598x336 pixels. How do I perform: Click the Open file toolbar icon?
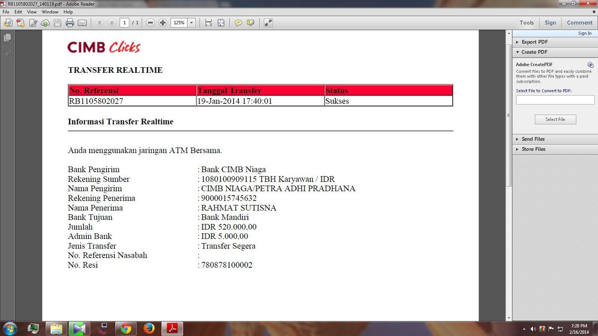tap(8, 22)
